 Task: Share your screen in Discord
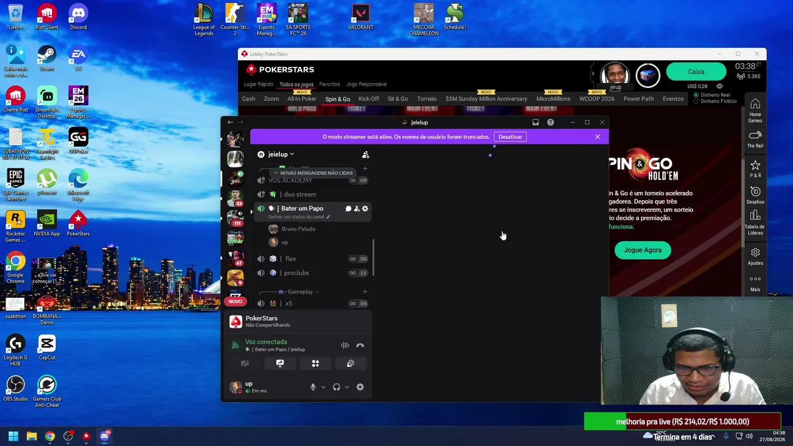[x=280, y=364]
